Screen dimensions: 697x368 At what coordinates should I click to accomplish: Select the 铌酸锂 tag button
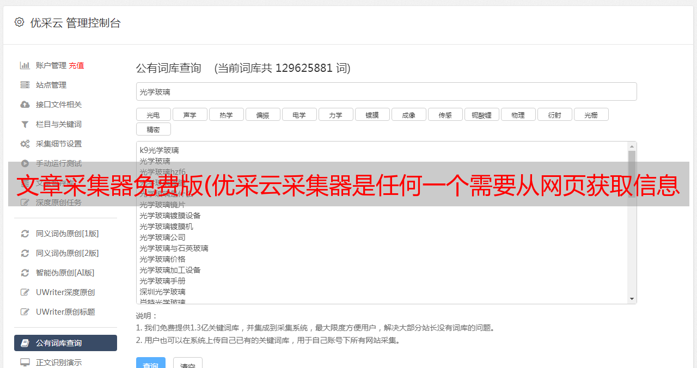tap(481, 114)
